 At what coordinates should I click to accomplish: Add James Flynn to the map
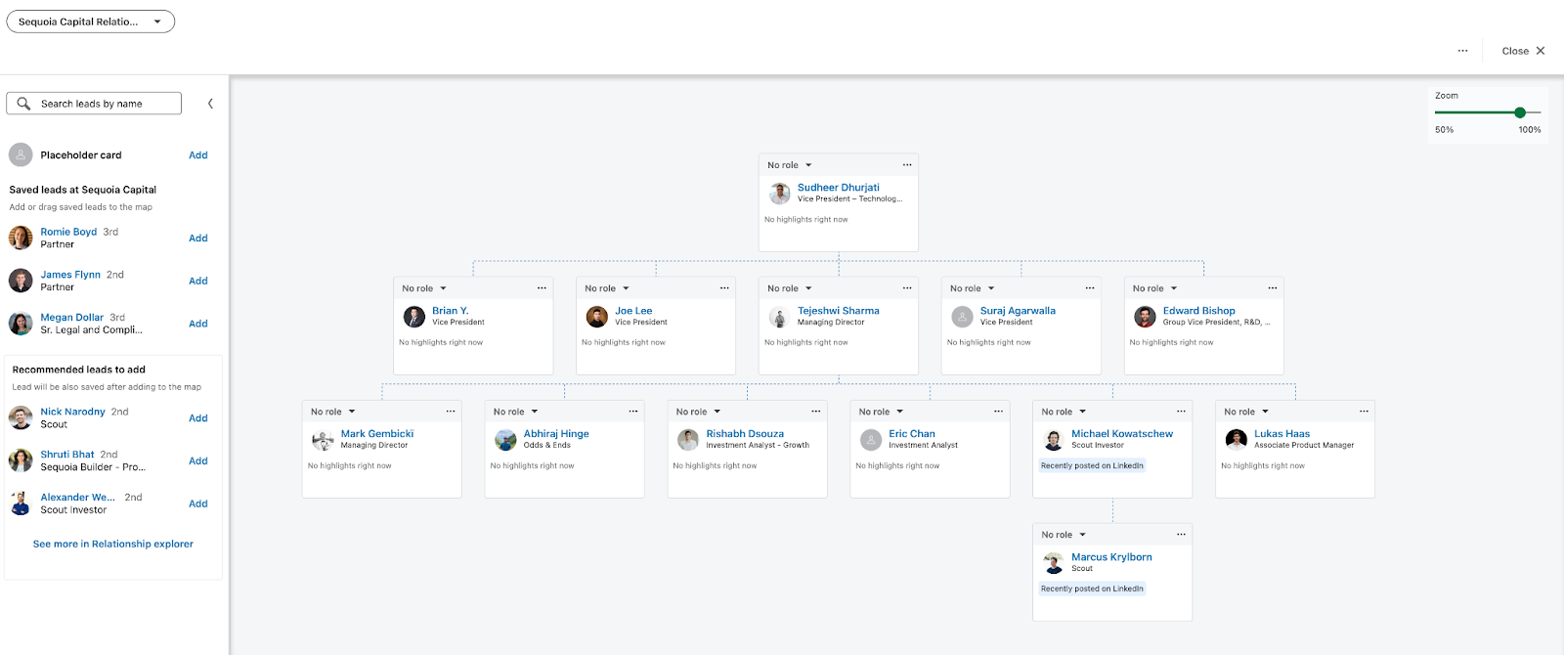[x=198, y=282]
